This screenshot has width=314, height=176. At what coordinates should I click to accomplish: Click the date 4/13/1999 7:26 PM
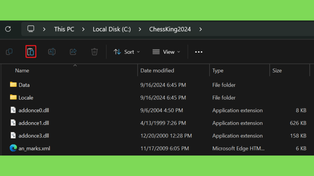point(163,123)
